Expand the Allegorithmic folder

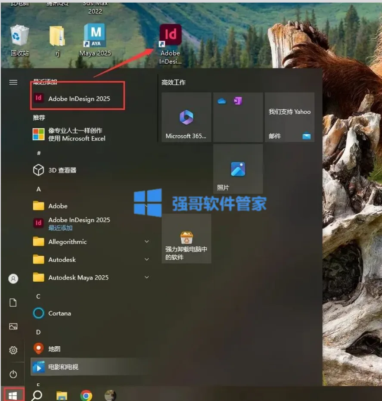pyautogui.click(x=147, y=241)
